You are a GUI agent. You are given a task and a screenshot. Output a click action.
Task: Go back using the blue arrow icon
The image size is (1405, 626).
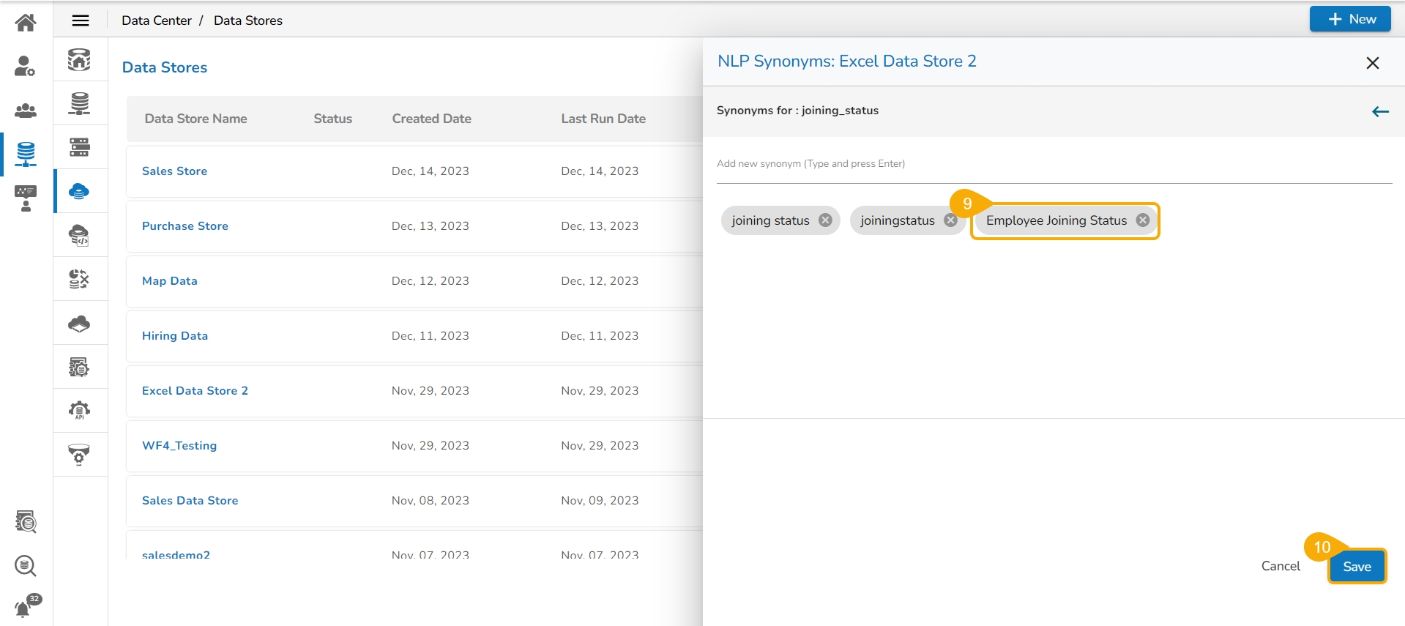pos(1380,111)
